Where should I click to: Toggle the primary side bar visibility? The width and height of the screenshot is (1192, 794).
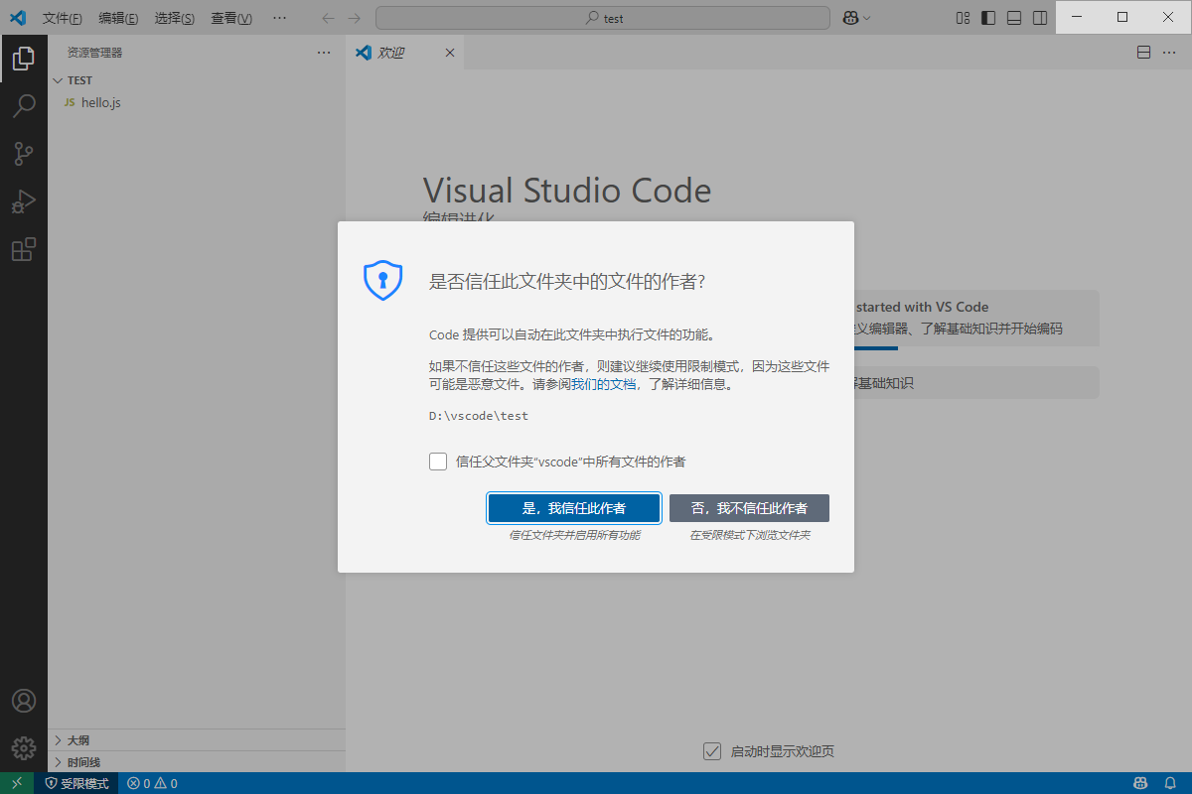click(x=988, y=18)
